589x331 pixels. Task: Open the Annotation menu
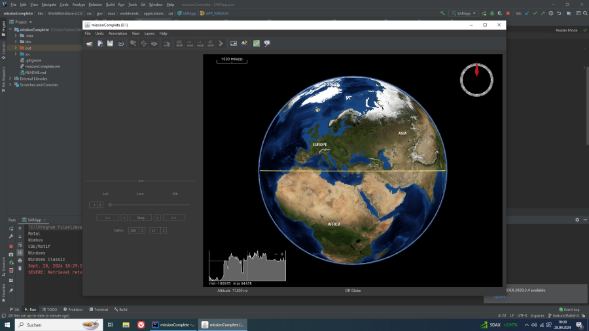[118, 33]
